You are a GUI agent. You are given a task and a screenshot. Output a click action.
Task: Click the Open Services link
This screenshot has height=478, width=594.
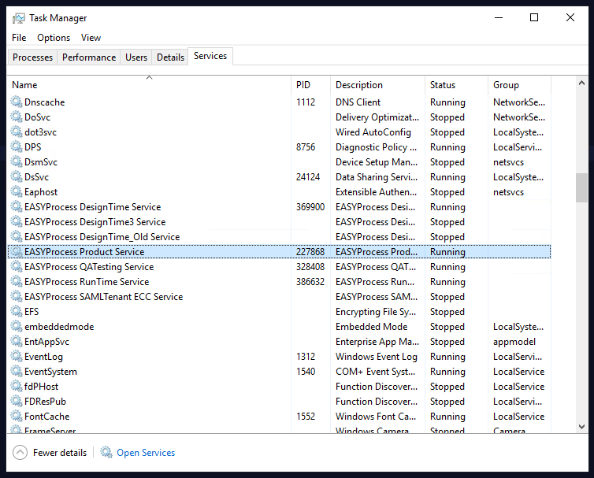coord(146,453)
